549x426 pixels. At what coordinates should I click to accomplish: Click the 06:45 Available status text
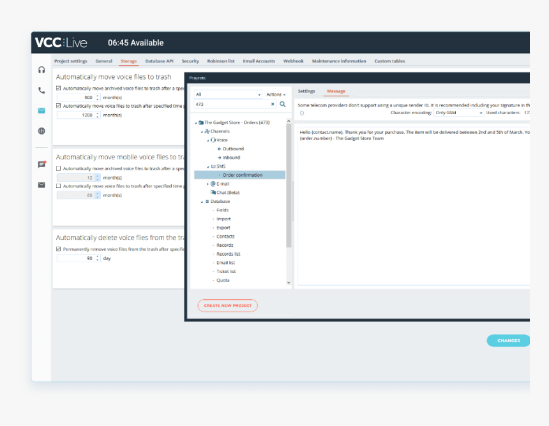tap(135, 43)
